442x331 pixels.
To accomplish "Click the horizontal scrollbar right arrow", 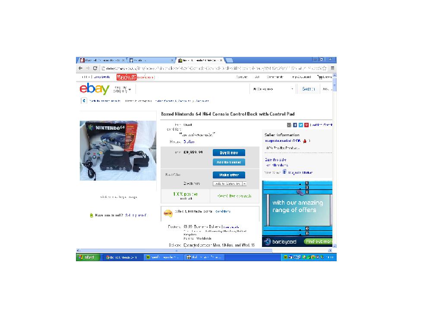I will (x=330, y=250).
